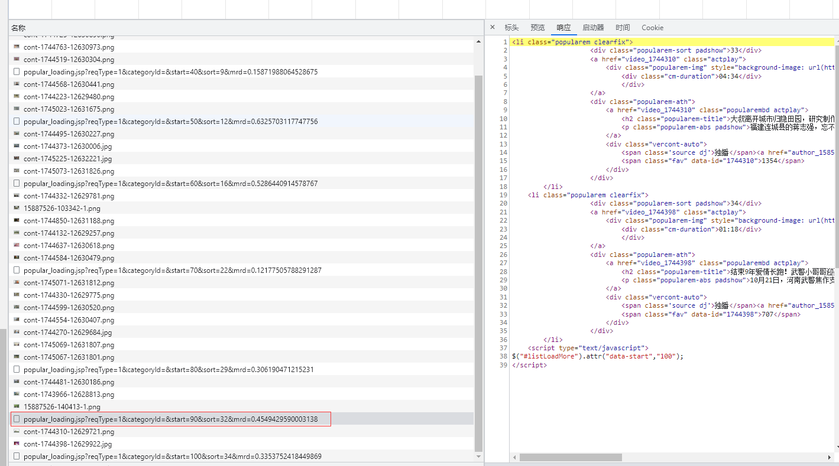The width and height of the screenshot is (839, 466).
Task: Close the request details panel
Action: 493,27
